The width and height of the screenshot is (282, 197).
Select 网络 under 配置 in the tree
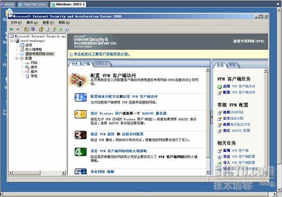coord(34,63)
